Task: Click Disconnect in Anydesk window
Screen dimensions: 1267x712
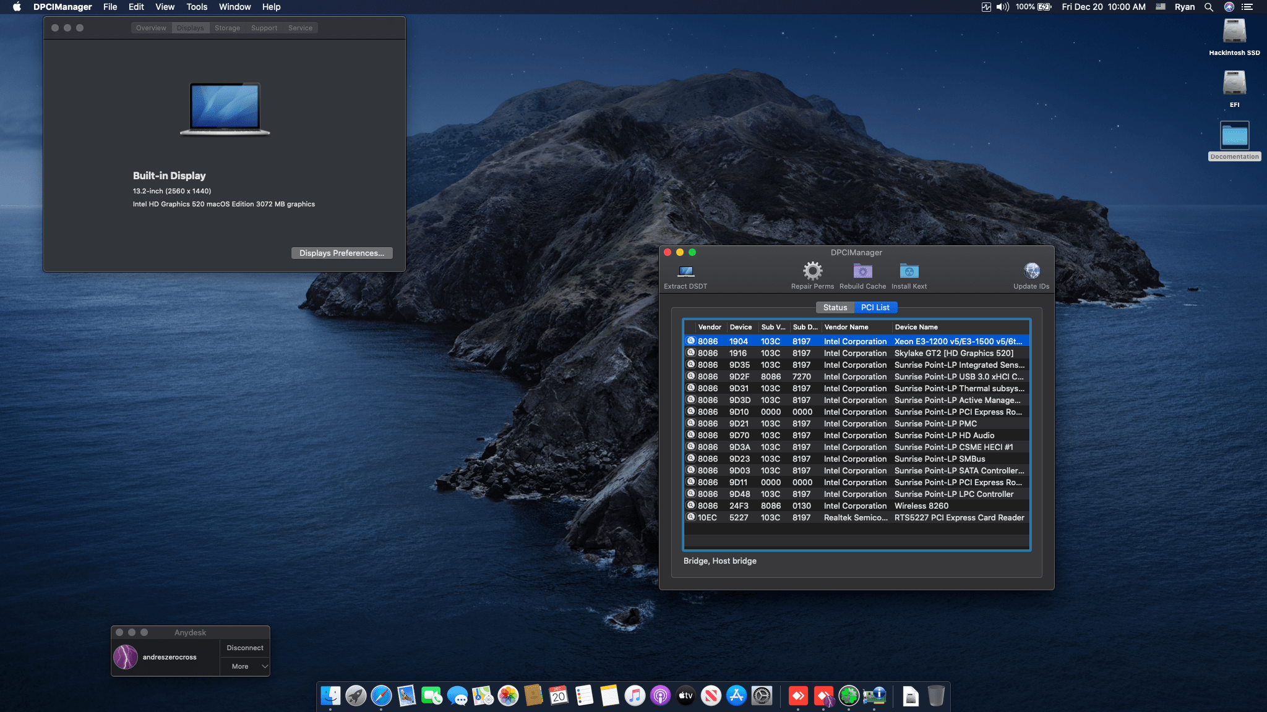Action: tap(245, 648)
